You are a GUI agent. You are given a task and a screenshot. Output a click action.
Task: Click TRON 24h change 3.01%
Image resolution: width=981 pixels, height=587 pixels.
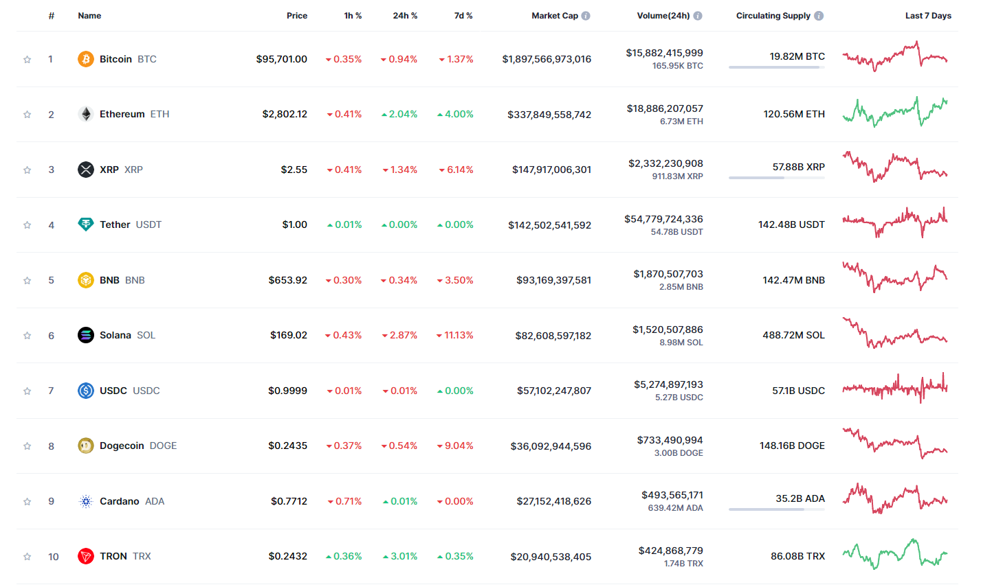tap(400, 556)
